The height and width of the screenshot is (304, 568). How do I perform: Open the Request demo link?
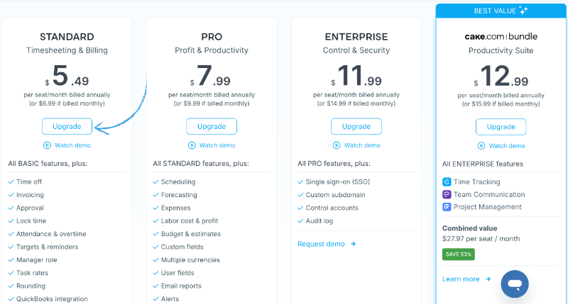point(321,244)
